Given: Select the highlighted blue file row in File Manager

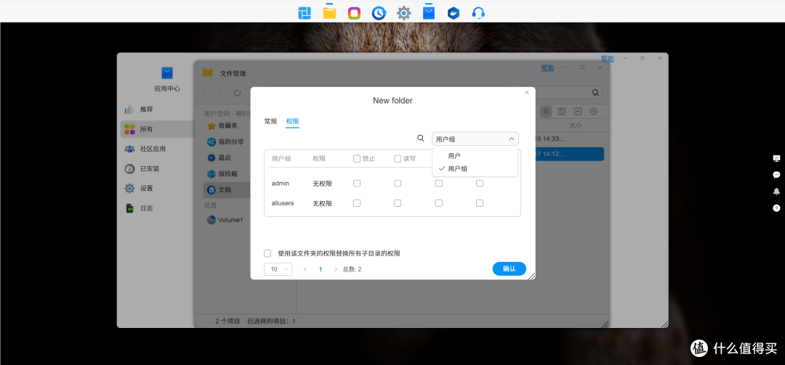Looking at the screenshot, I should pyautogui.click(x=569, y=154).
